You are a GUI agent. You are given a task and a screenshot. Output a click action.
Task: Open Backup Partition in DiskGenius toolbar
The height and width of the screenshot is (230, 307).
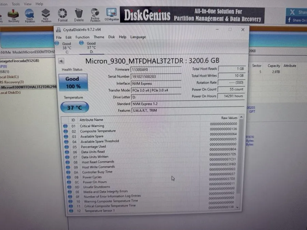tap(95, 15)
